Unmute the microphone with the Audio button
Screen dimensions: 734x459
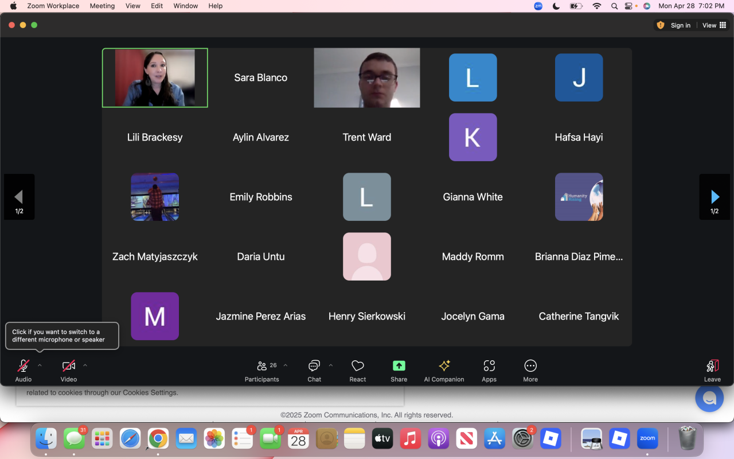pos(24,370)
